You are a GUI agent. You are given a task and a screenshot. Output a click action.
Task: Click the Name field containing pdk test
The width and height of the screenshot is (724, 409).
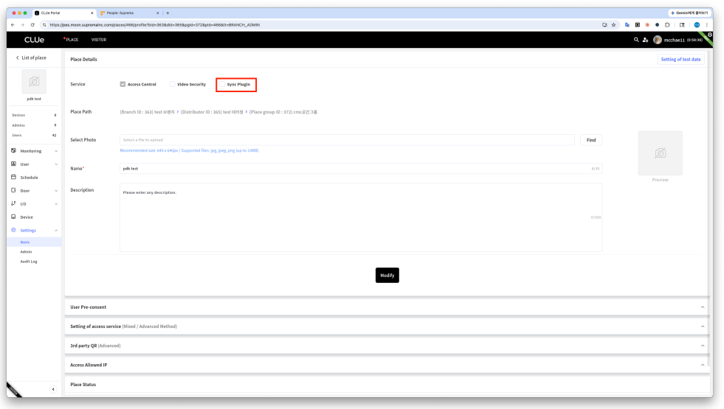361,168
